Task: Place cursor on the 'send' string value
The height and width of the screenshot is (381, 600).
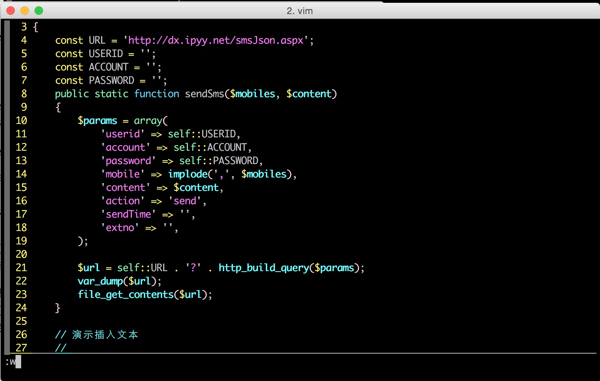Action: [x=185, y=201]
